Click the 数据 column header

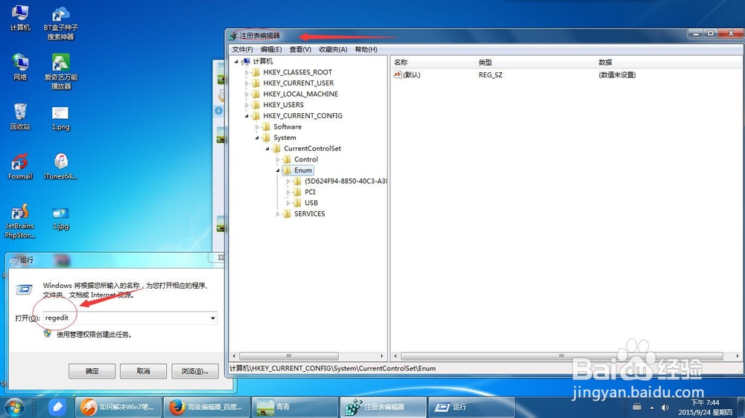[668, 62]
